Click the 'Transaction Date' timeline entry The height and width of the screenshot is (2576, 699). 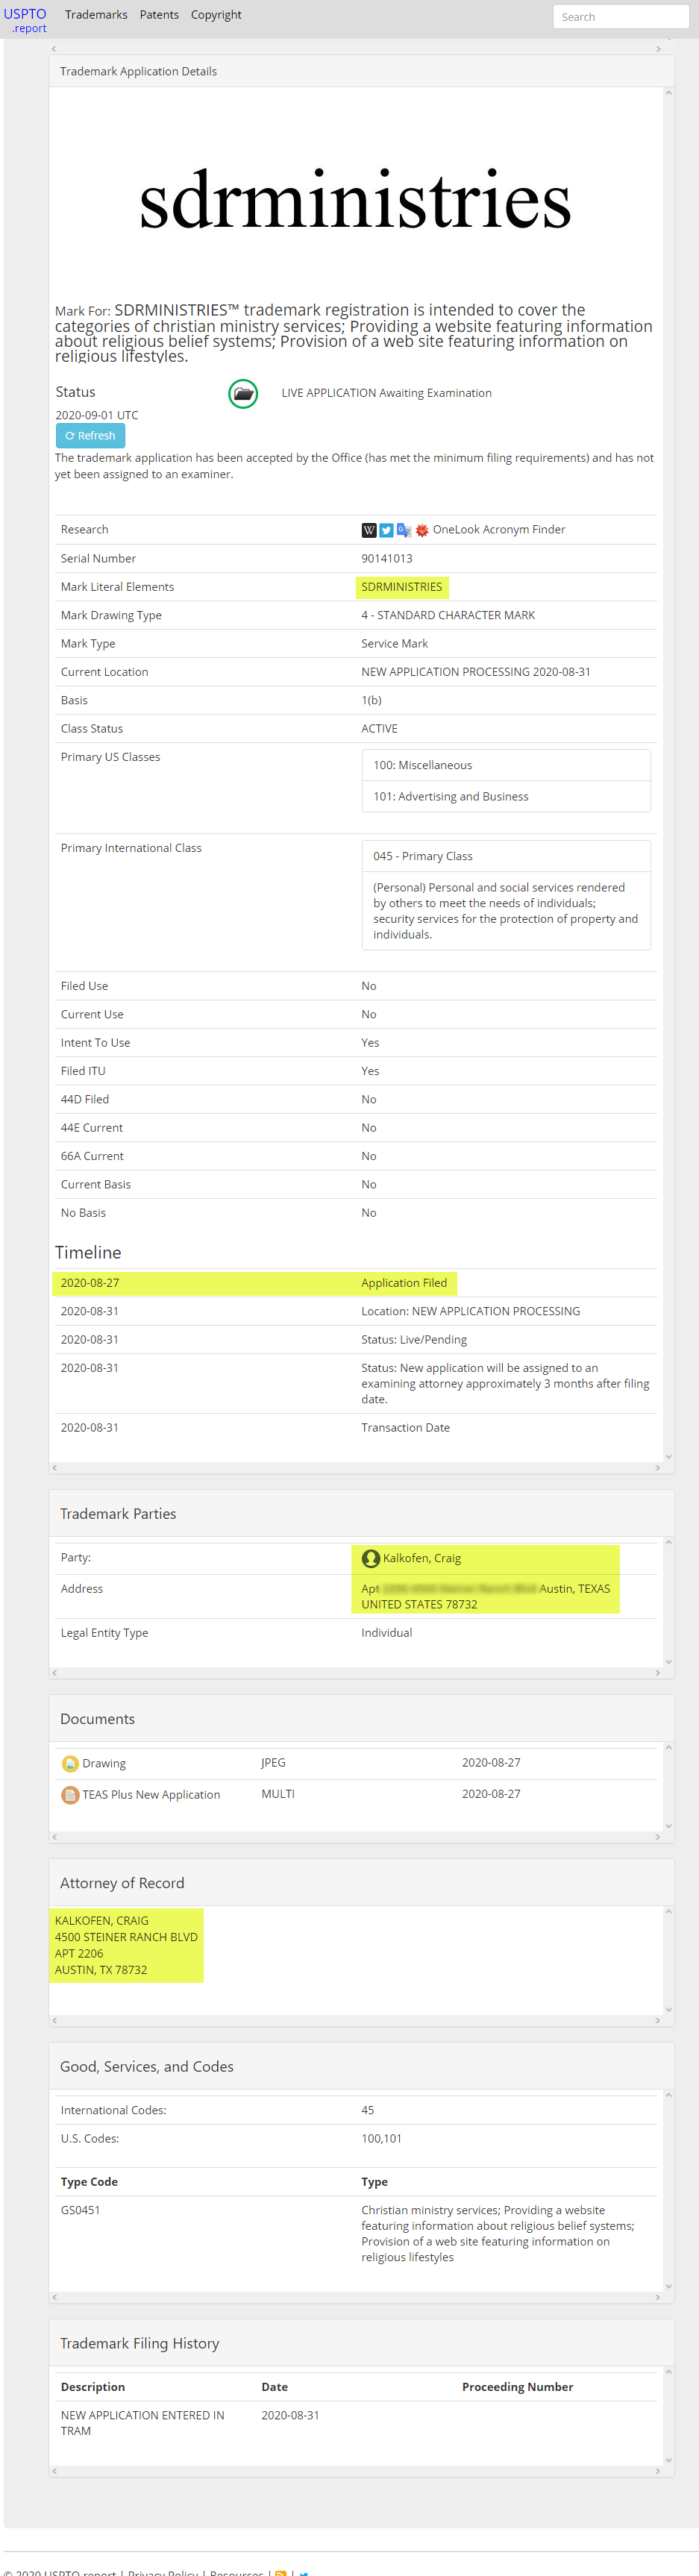tap(406, 1428)
